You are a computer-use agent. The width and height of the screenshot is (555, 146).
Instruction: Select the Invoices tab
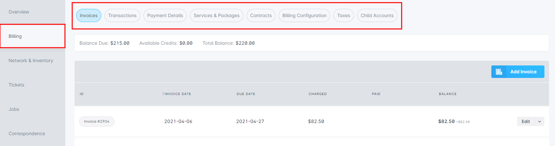89,15
